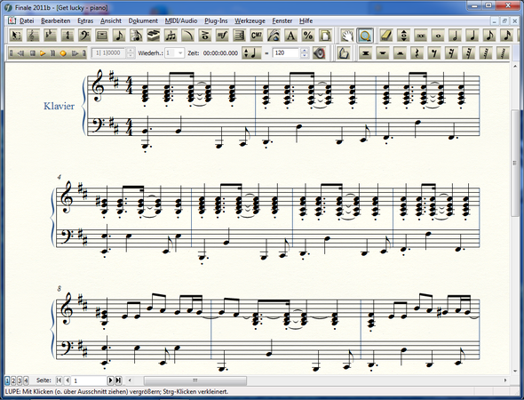Fast forward playback

tap(75, 53)
